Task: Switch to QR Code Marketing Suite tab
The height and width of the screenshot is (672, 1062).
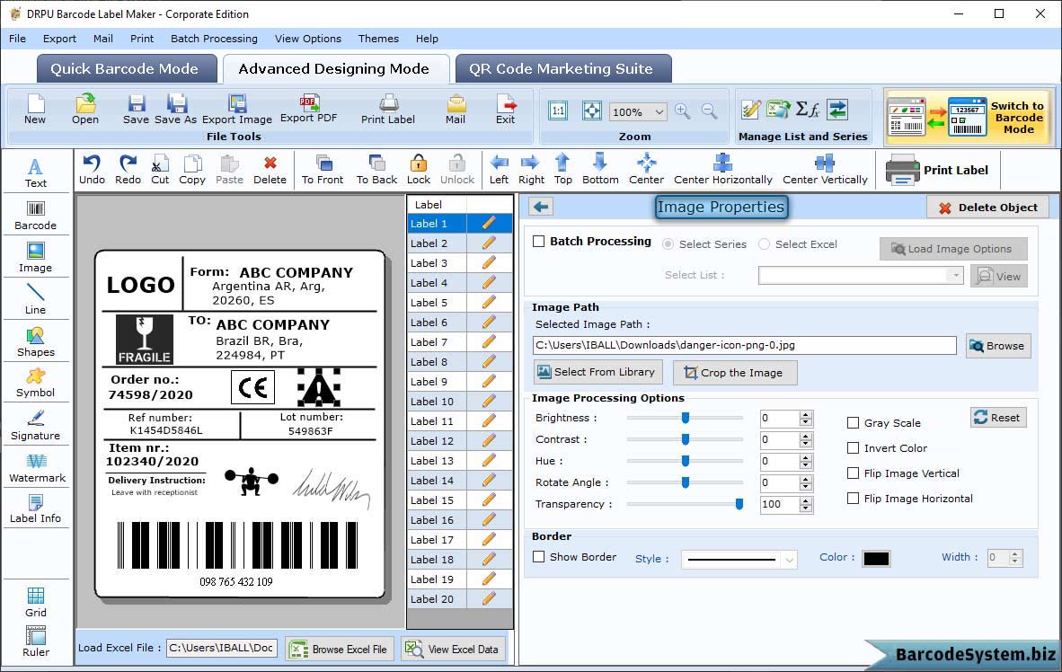Action: [x=562, y=68]
